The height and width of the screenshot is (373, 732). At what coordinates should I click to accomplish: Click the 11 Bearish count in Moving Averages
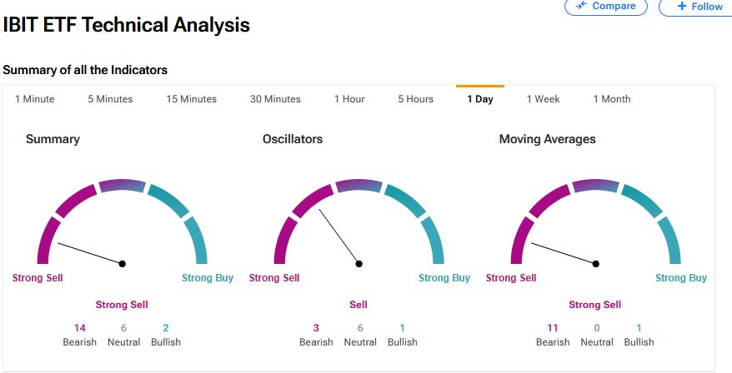pyautogui.click(x=553, y=328)
